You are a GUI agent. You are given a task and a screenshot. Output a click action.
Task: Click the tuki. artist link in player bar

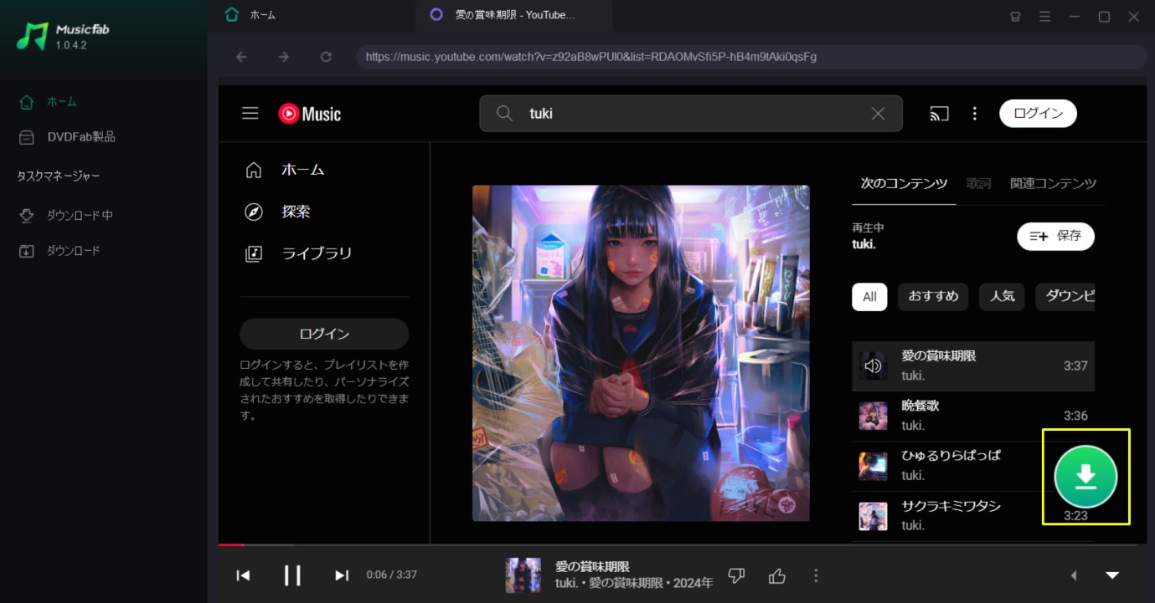567,583
